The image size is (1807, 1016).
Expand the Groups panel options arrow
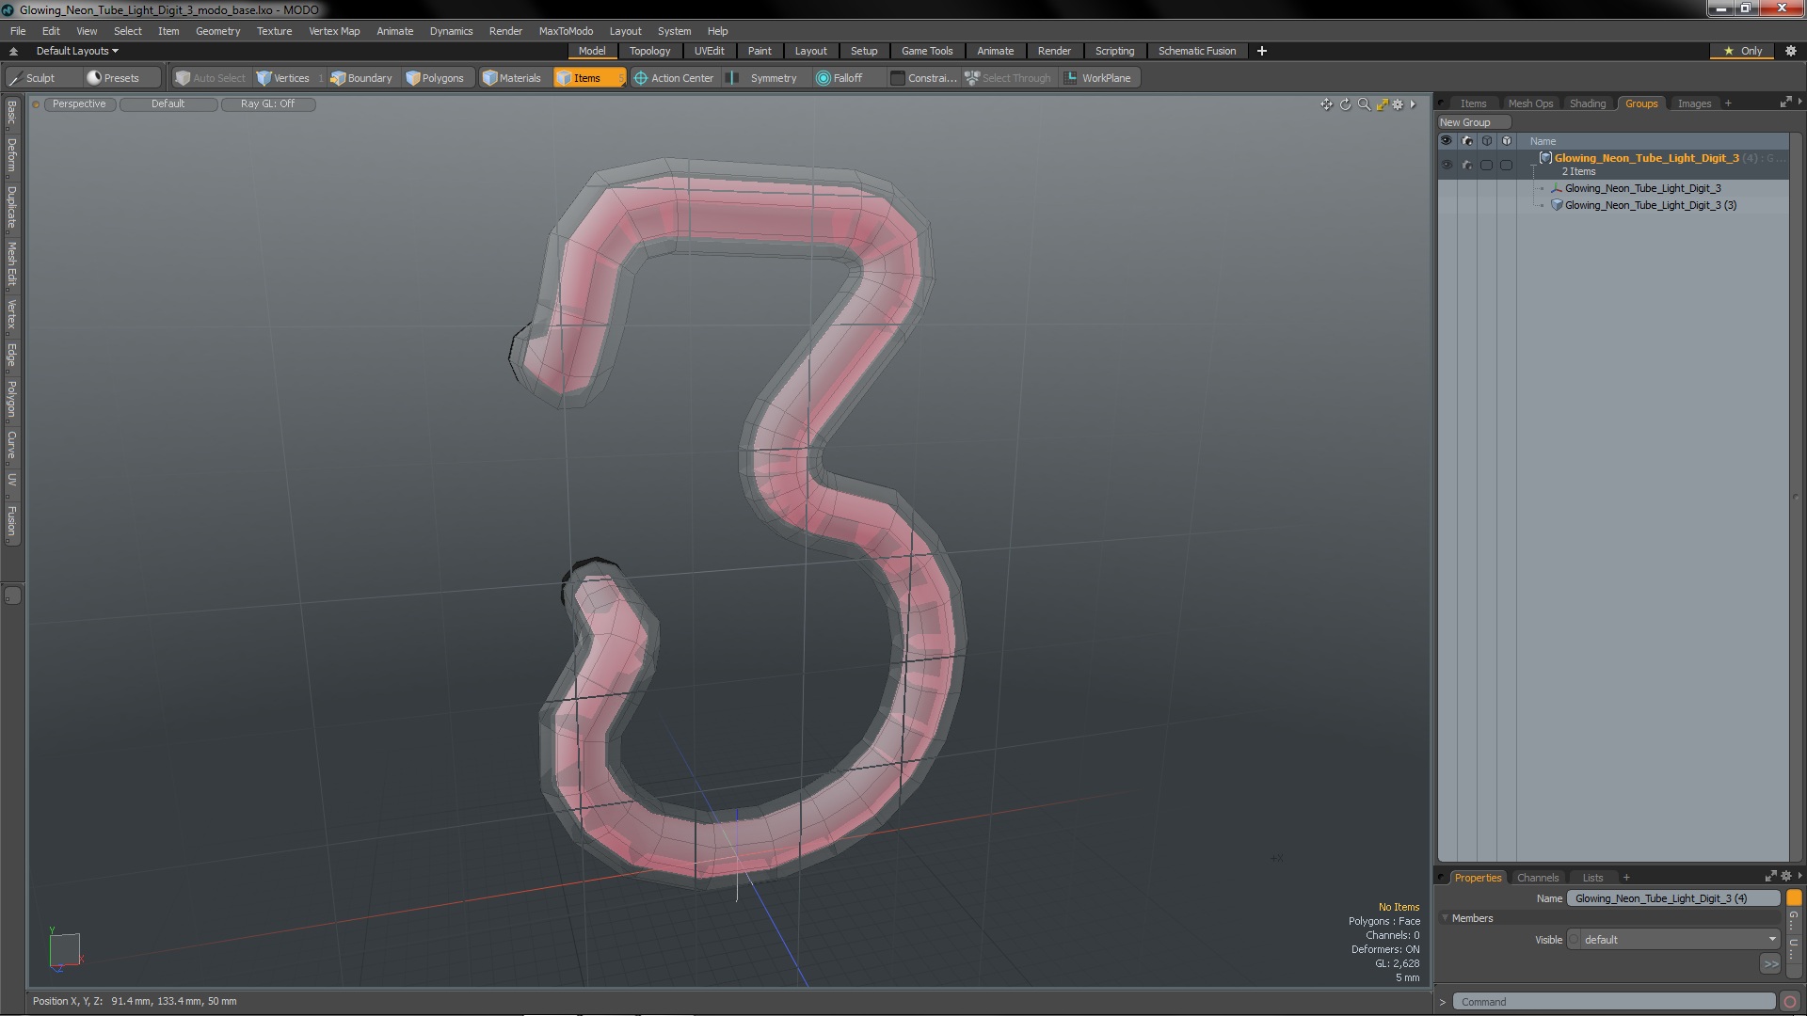pos(1799,102)
